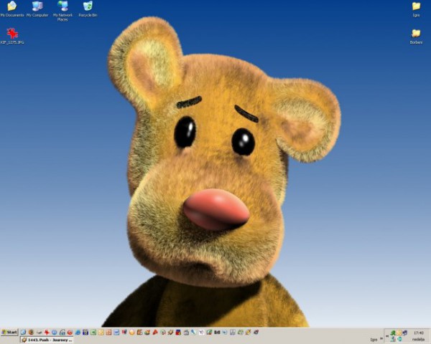The height and width of the screenshot is (344, 431).
Task: Open My Network Places on desktop
Action: pos(62,11)
